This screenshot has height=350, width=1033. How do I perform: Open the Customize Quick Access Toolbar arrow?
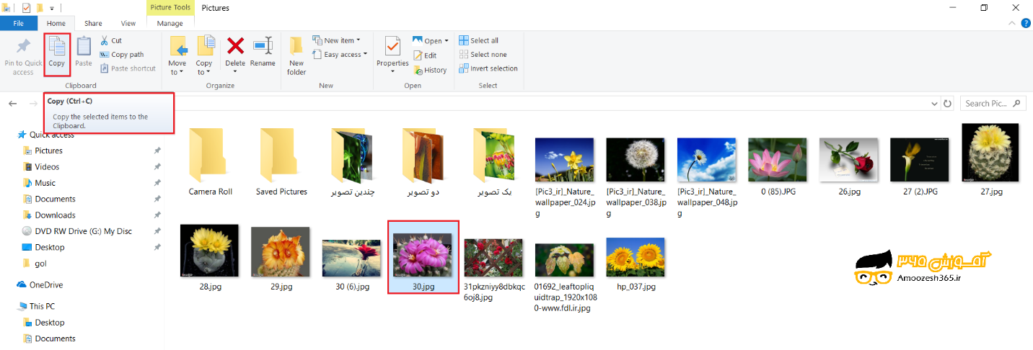[x=52, y=8]
